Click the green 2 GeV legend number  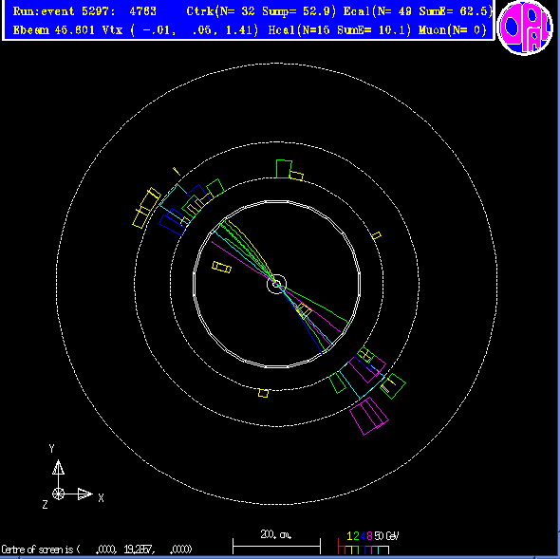[356, 536]
